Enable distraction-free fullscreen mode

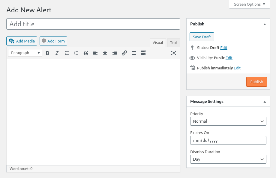pyautogui.click(x=174, y=53)
